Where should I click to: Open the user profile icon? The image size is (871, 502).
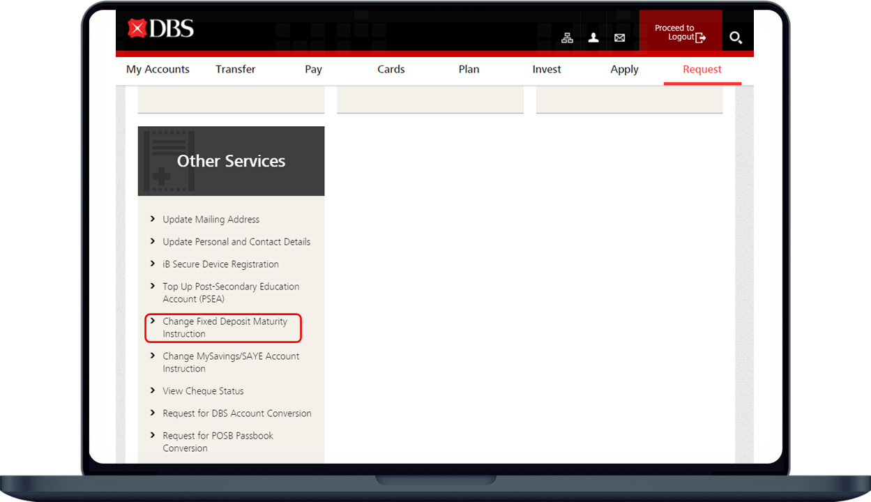593,38
